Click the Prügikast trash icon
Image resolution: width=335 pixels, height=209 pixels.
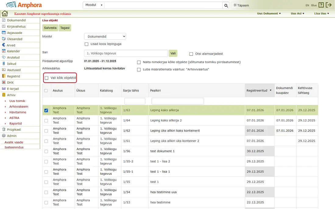[x=4, y=129]
